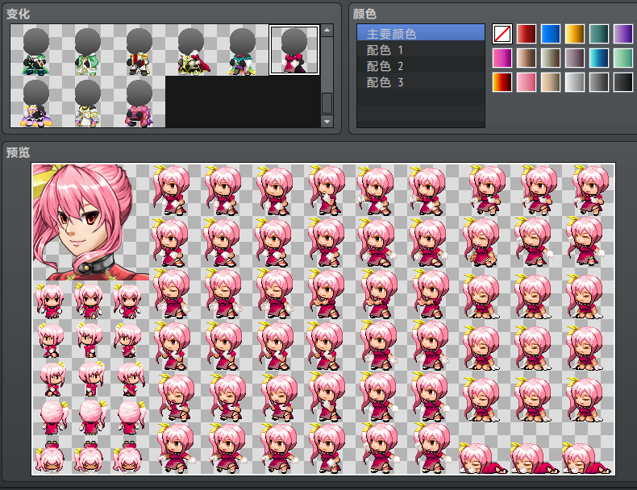Pick the light pink color swatch
637x490 pixels.
point(527,82)
